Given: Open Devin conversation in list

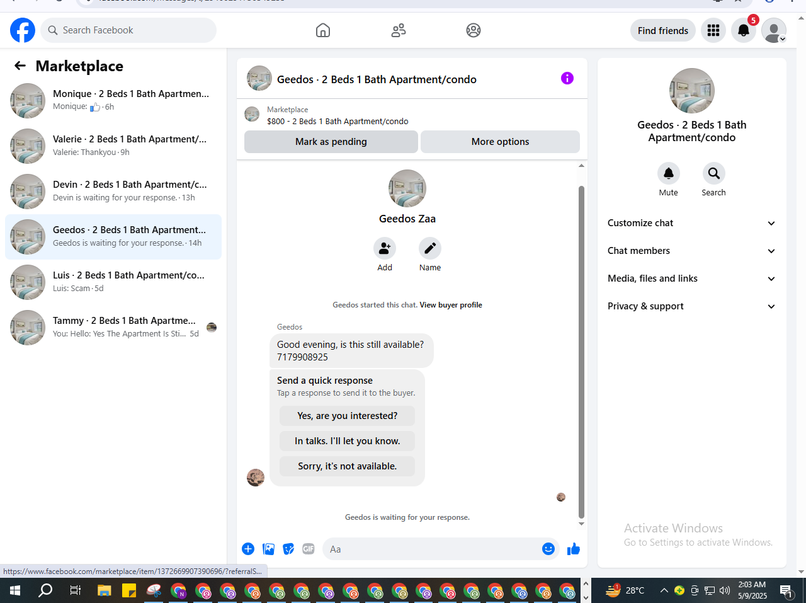Looking at the screenshot, I should [x=113, y=192].
